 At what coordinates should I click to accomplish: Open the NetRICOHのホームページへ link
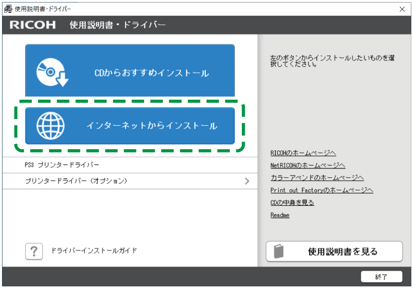click(x=308, y=165)
